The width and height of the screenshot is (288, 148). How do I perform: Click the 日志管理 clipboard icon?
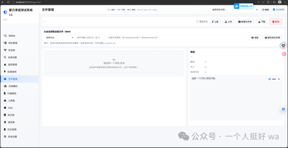tap(5, 129)
